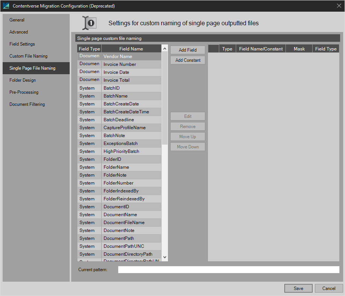Screen dimensions: 345x296
Task: Click the Move Up button
Action: [188, 137]
